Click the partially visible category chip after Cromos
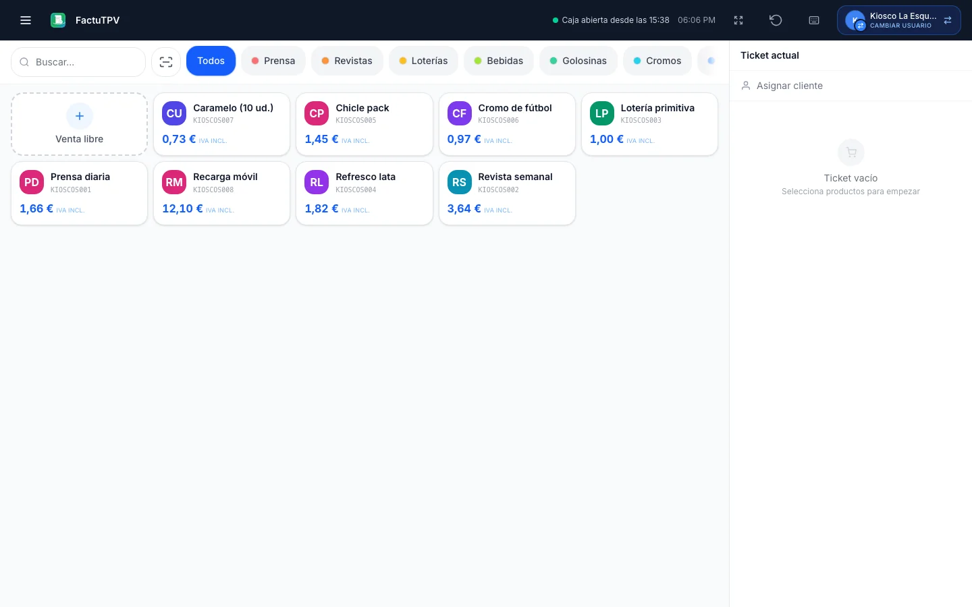This screenshot has width=972, height=607. 707,61
